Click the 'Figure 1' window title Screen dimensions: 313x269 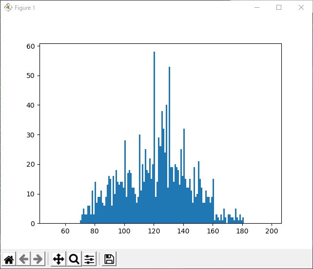pyautogui.click(x=25, y=8)
